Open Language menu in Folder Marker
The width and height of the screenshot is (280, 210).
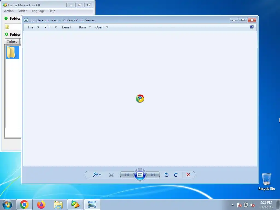(x=37, y=11)
